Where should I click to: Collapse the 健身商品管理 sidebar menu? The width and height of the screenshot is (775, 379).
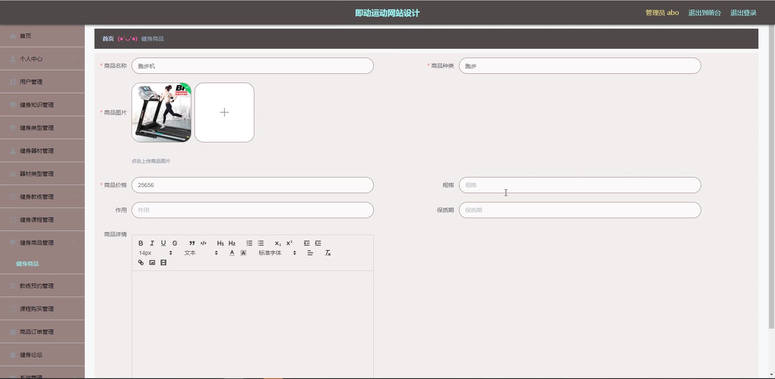tap(42, 243)
